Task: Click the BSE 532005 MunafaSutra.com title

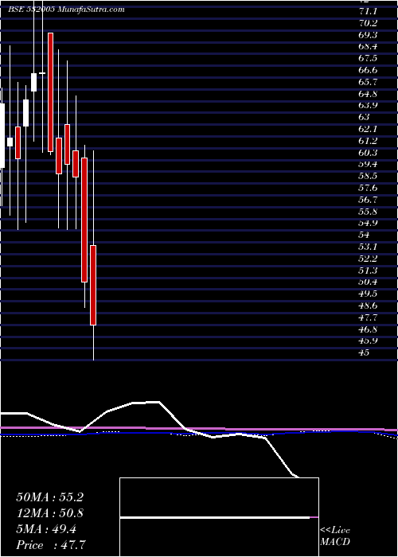Action: 66,10
